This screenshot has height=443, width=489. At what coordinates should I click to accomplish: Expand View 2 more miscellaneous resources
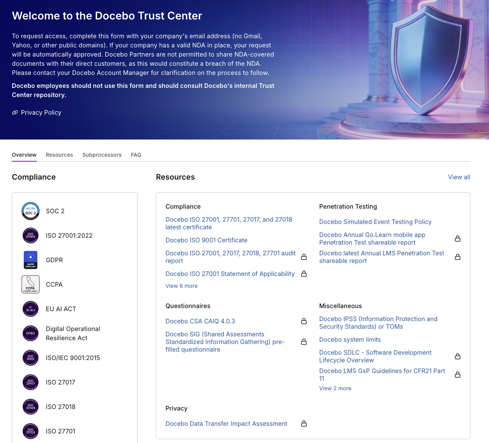click(335, 388)
